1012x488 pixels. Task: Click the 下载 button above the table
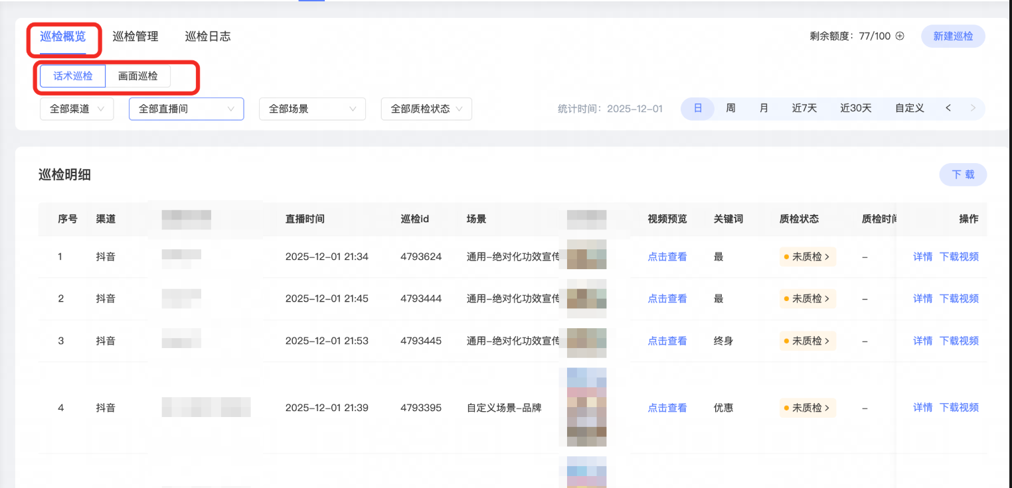(963, 175)
